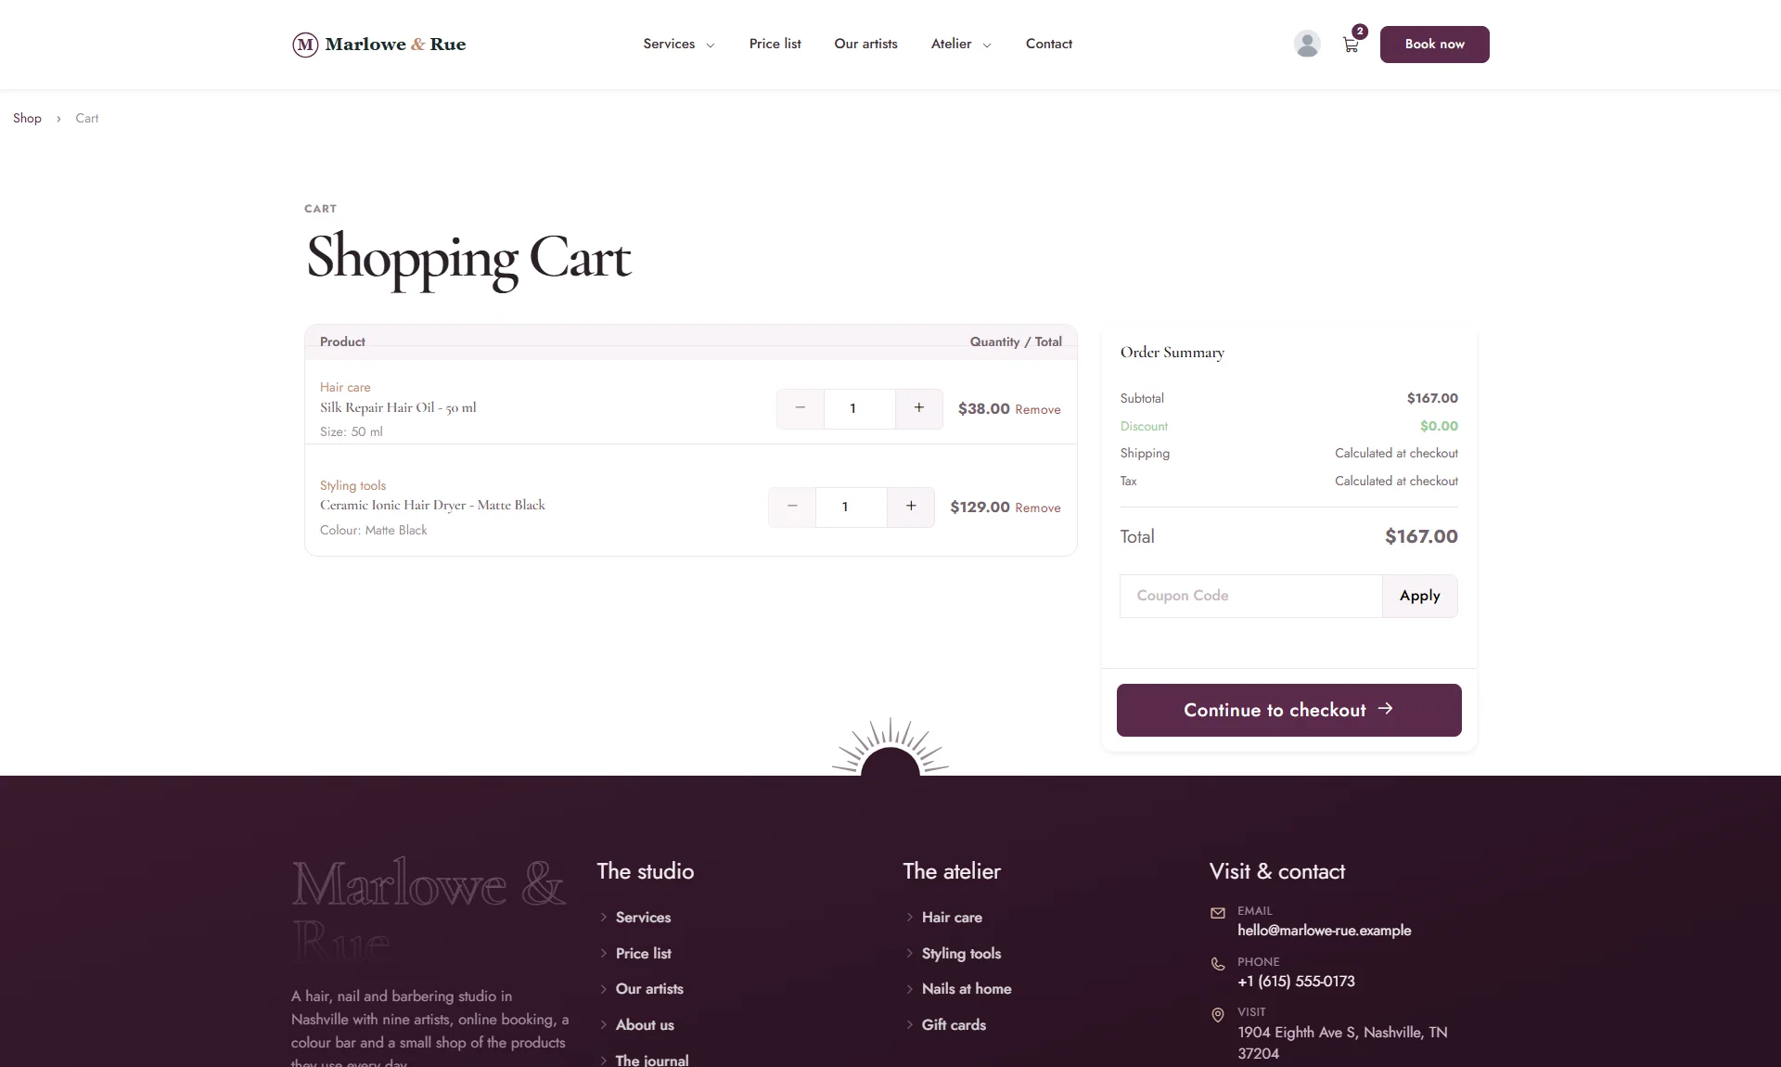This screenshot has width=1781, height=1067.
Task: Expand the Atelier dropdown menu
Action: (x=961, y=44)
